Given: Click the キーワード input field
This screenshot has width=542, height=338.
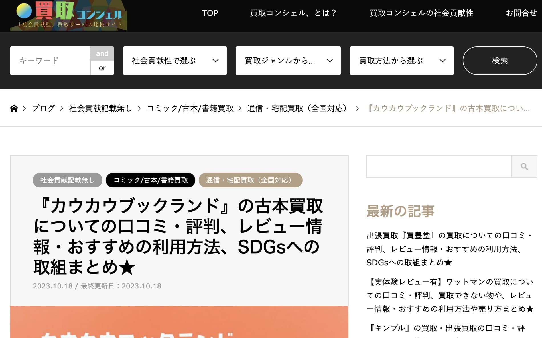Looking at the screenshot, I should [x=50, y=61].
